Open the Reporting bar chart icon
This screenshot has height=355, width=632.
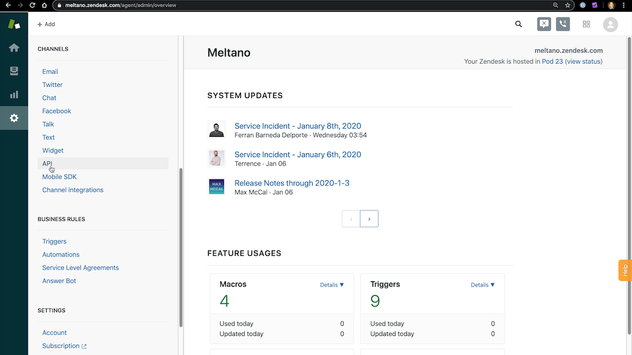[14, 95]
